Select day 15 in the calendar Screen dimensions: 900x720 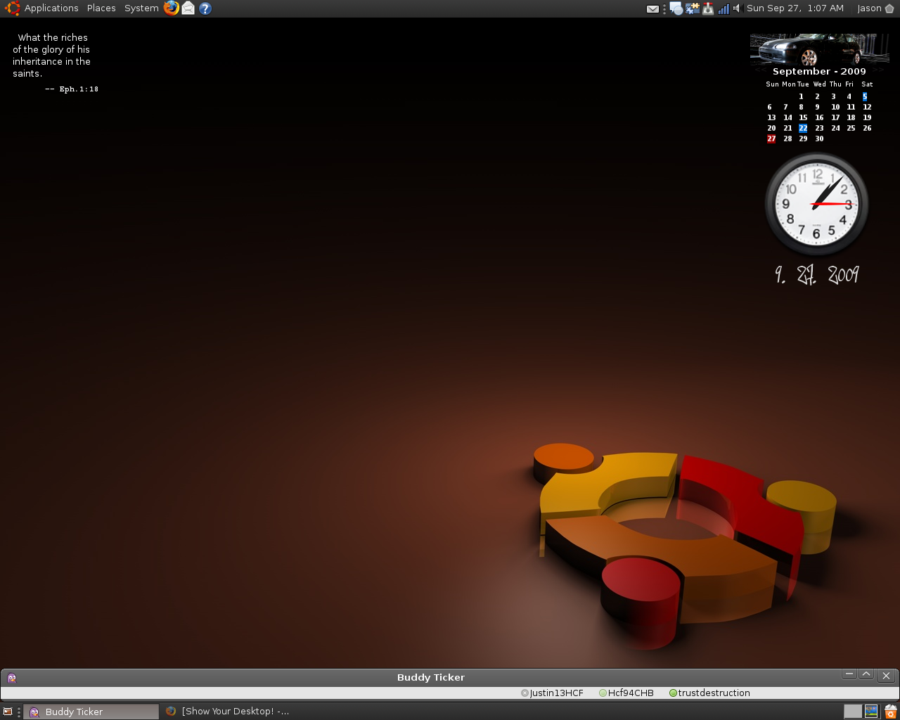tap(803, 117)
